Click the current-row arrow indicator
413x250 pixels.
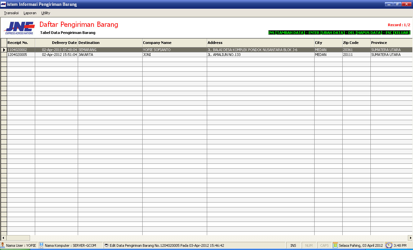[x=4, y=50]
